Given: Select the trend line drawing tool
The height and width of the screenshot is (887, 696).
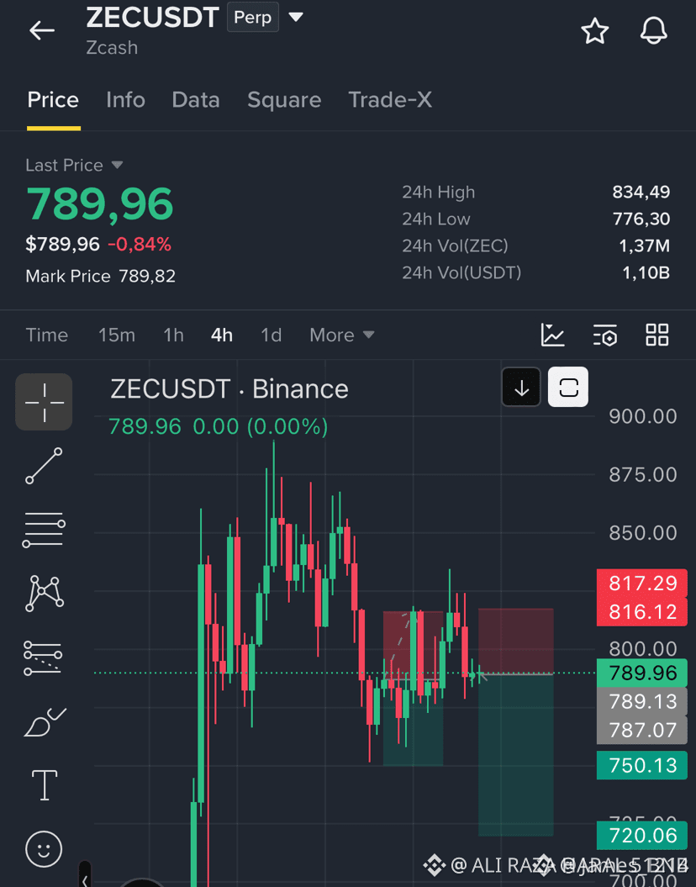Looking at the screenshot, I should click(44, 466).
